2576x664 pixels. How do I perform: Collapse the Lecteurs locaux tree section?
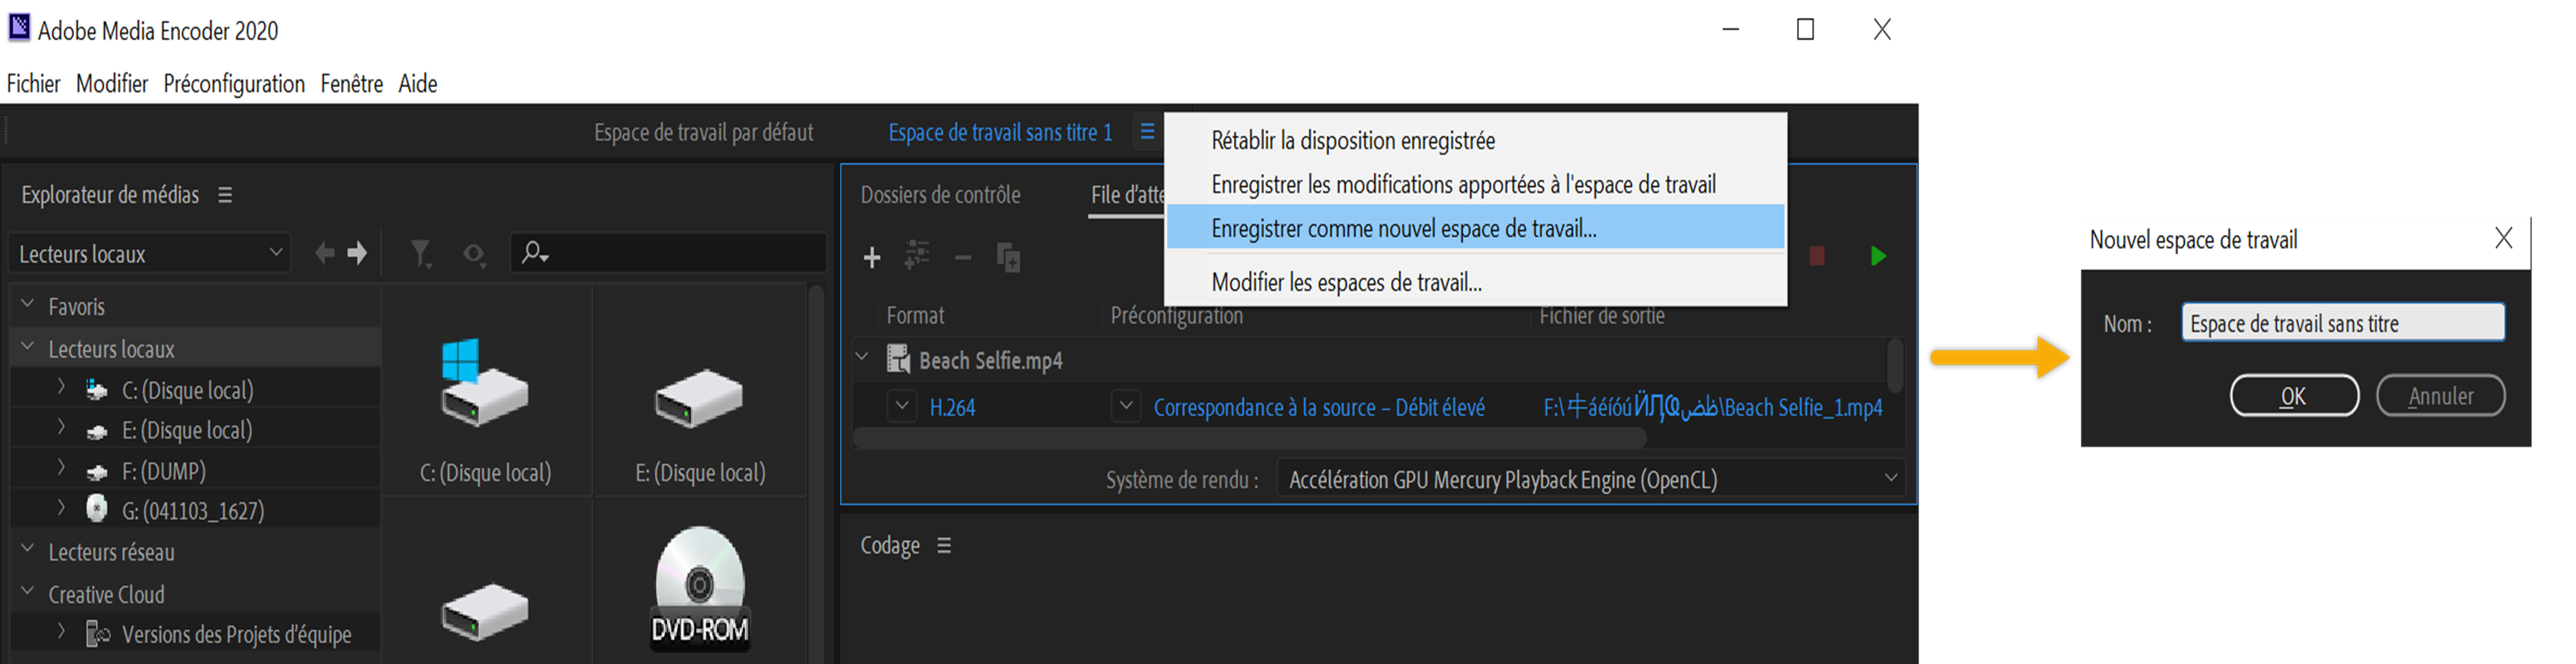[x=27, y=348]
